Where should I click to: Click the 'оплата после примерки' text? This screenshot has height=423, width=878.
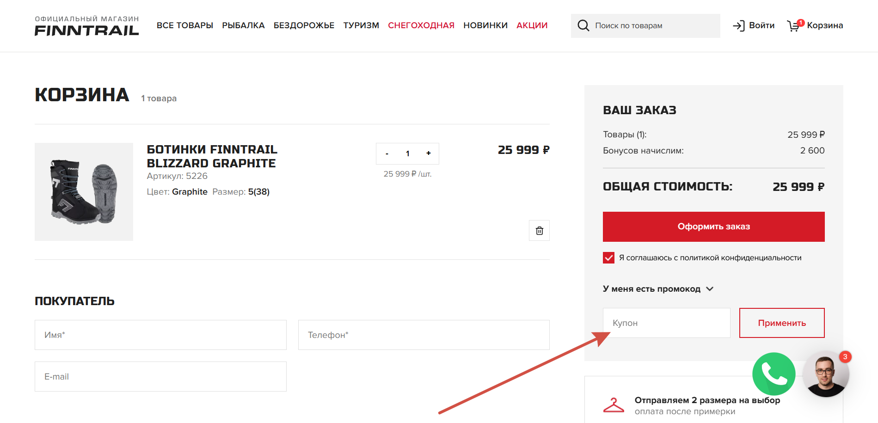coord(685,411)
